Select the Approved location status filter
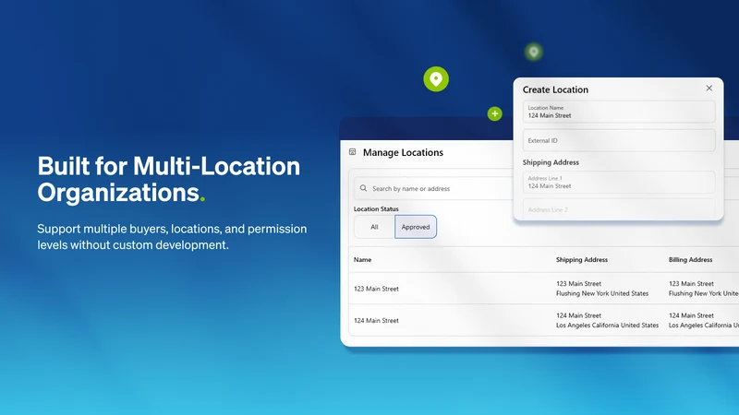This screenshot has height=415, width=739. (x=416, y=227)
